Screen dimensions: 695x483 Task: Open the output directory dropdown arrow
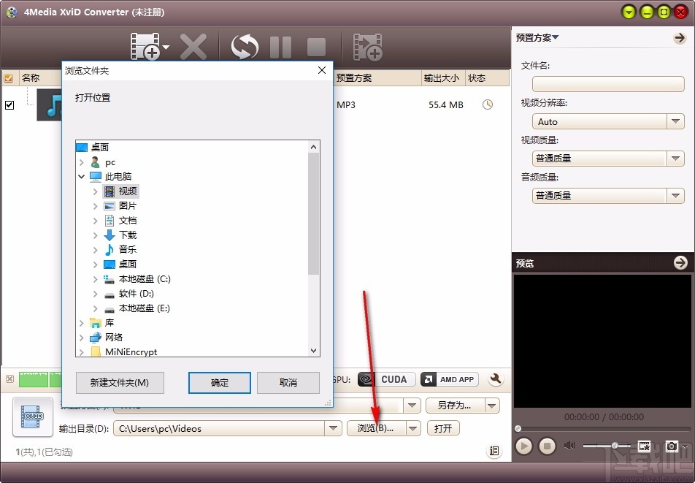(334, 428)
